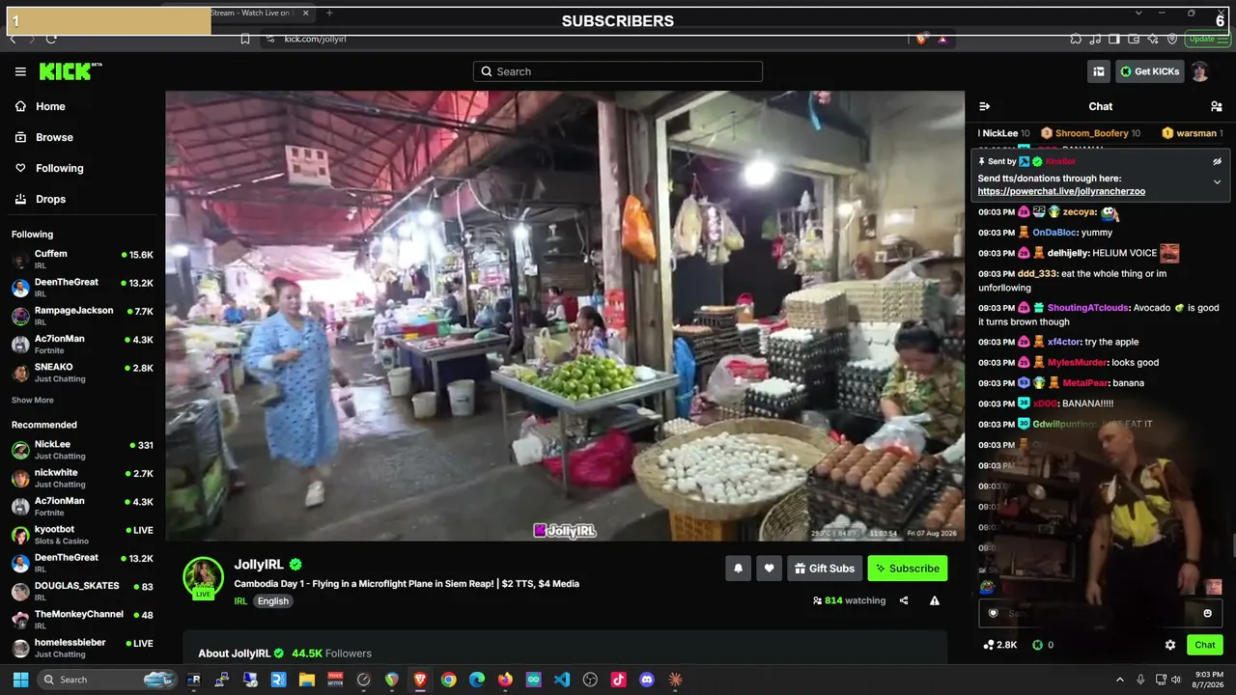This screenshot has width=1236, height=695.
Task: Open homelessbieber's channel
Action: [82, 648]
